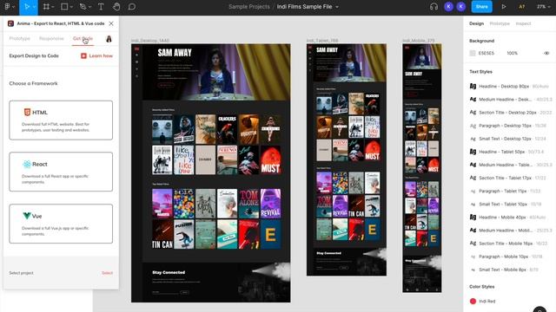Open the 27% zoom dropdown
Screen dimensions: 556x312
543,7
